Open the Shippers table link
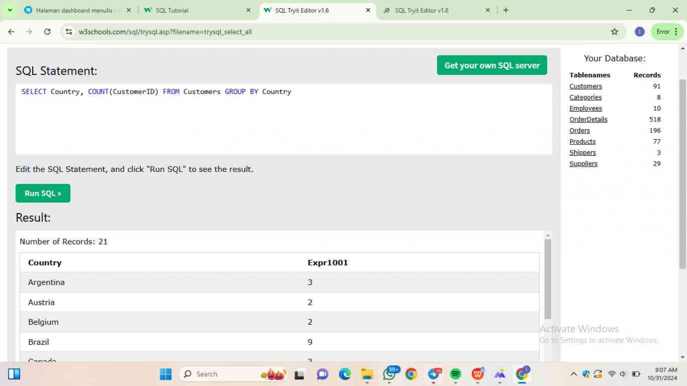The height and width of the screenshot is (386, 687). pyautogui.click(x=582, y=152)
